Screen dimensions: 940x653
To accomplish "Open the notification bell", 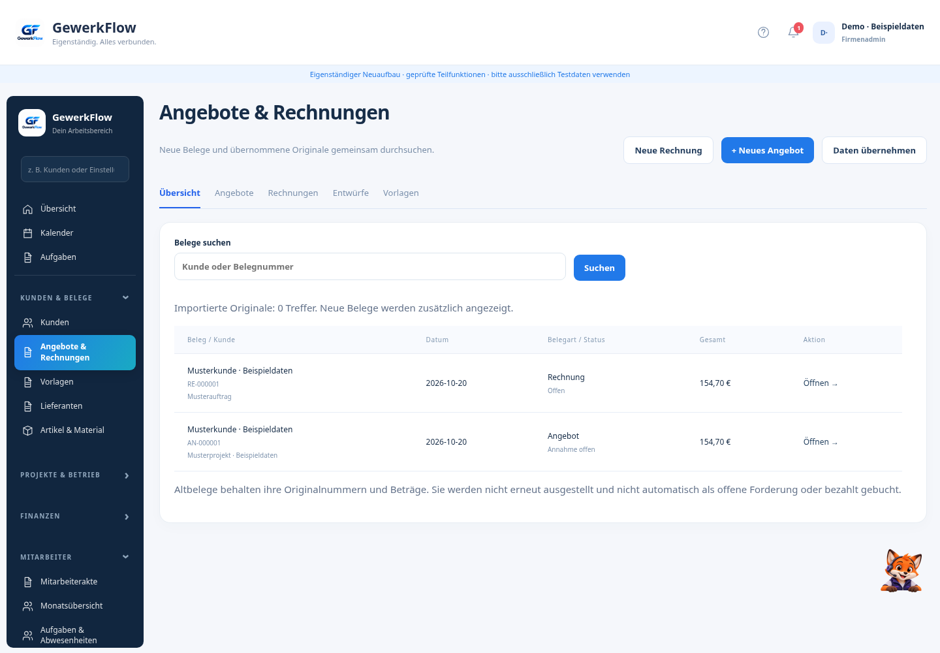I will point(794,32).
